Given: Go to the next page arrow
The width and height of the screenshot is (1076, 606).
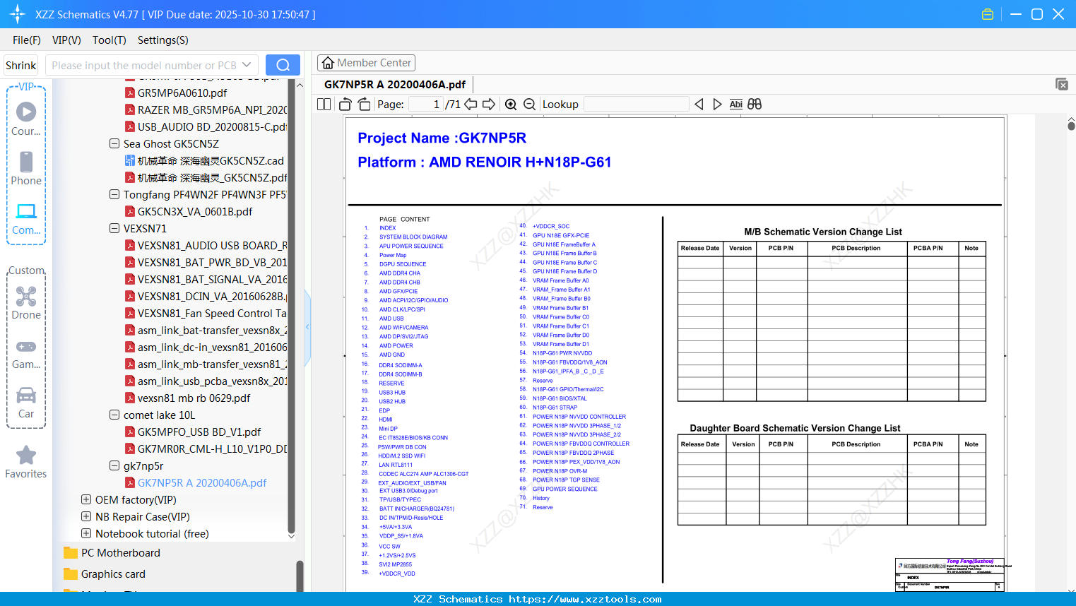Looking at the screenshot, I should 489,104.
